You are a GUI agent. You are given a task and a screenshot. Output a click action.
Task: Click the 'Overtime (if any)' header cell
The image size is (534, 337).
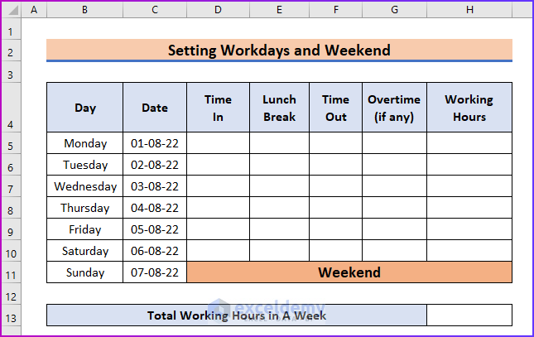coord(394,108)
